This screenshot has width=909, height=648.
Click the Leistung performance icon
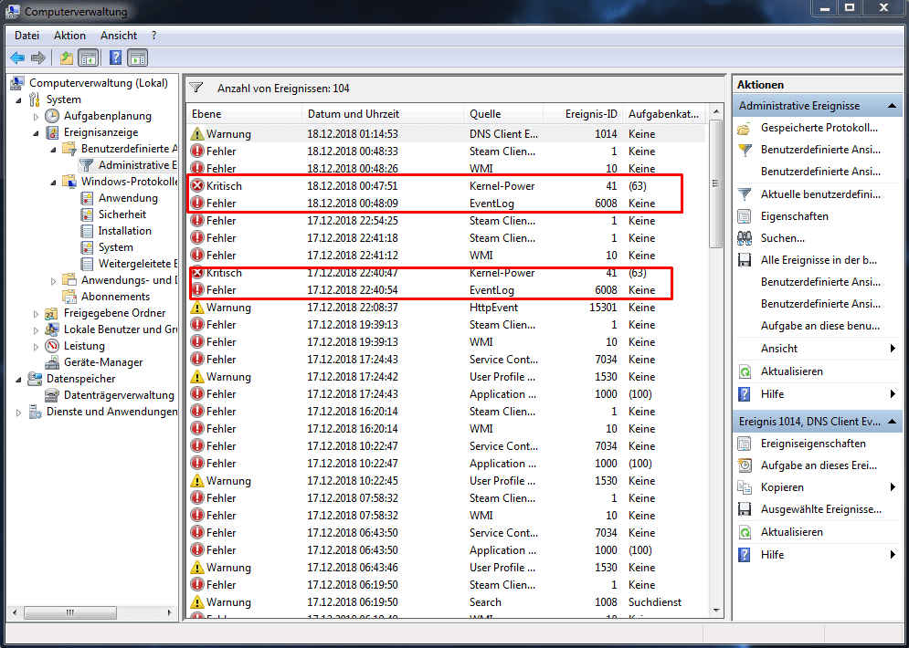(x=52, y=346)
